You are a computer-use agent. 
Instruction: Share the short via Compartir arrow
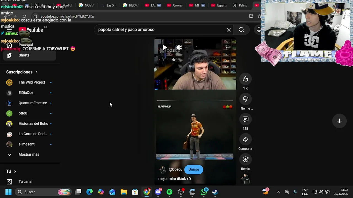click(x=245, y=139)
